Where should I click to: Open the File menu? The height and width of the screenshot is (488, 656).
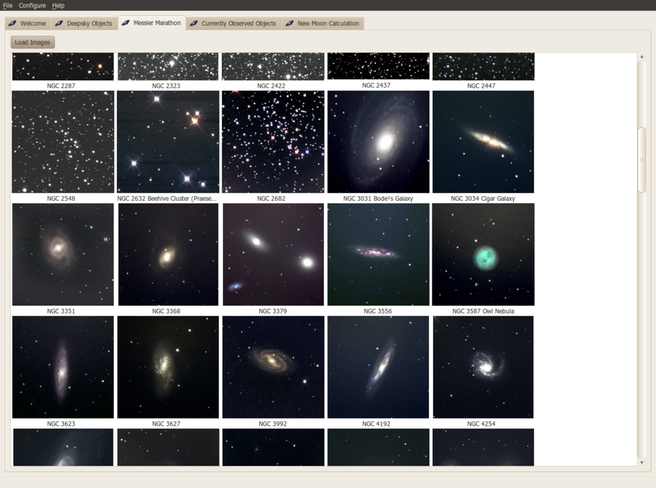click(x=8, y=5)
